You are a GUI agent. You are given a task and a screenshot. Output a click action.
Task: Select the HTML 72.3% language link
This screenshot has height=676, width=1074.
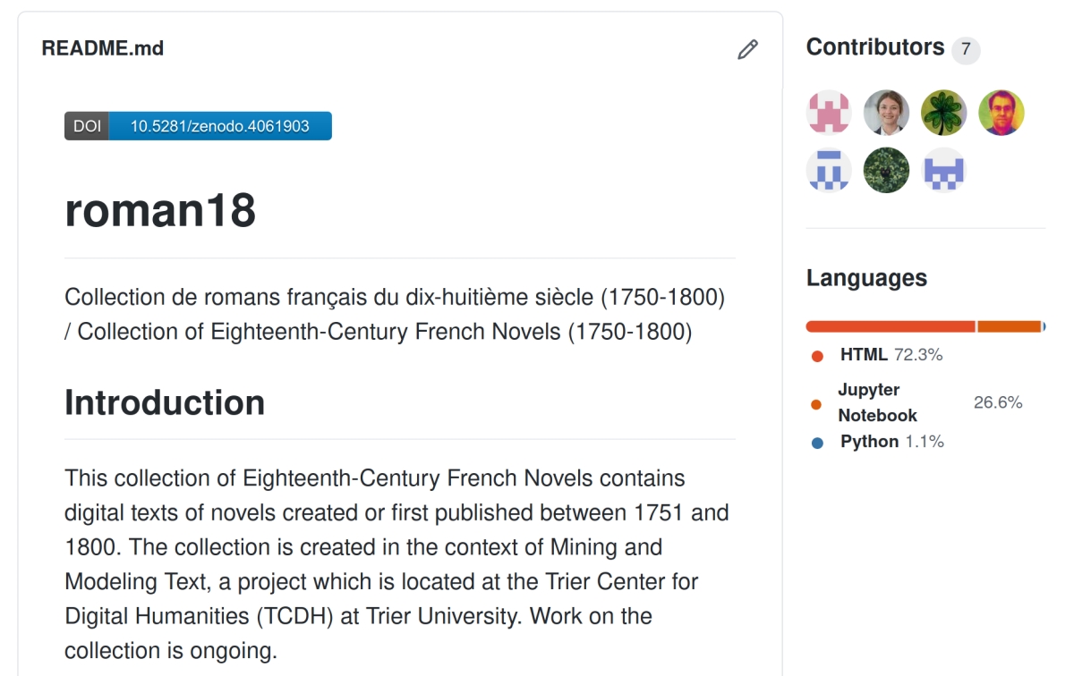coord(877,355)
